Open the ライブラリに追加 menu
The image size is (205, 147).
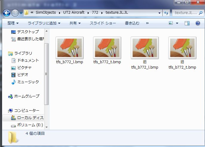[x=44, y=23]
